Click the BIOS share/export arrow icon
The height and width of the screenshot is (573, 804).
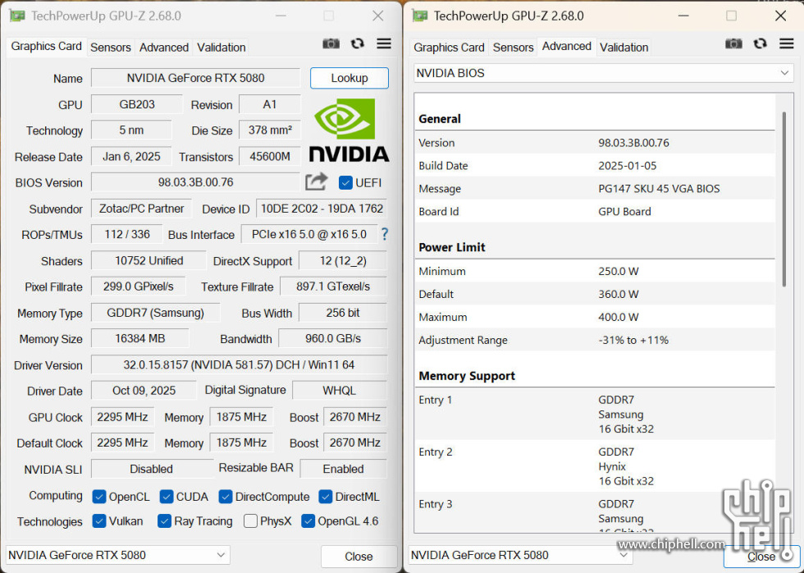click(x=316, y=181)
